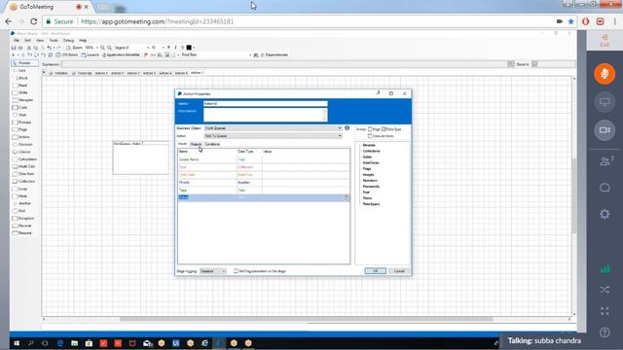623x350 pixels.
Task: Select the End stage tool
Action: tap(19, 211)
